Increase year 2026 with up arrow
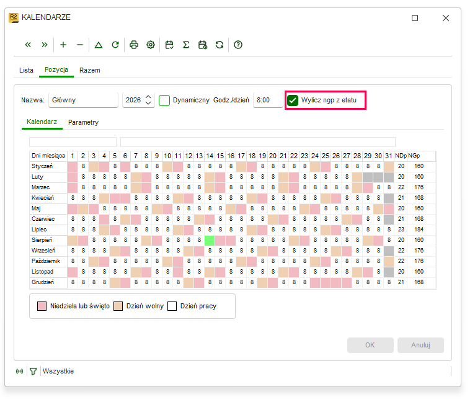 pyautogui.click(x=148, y=97)
